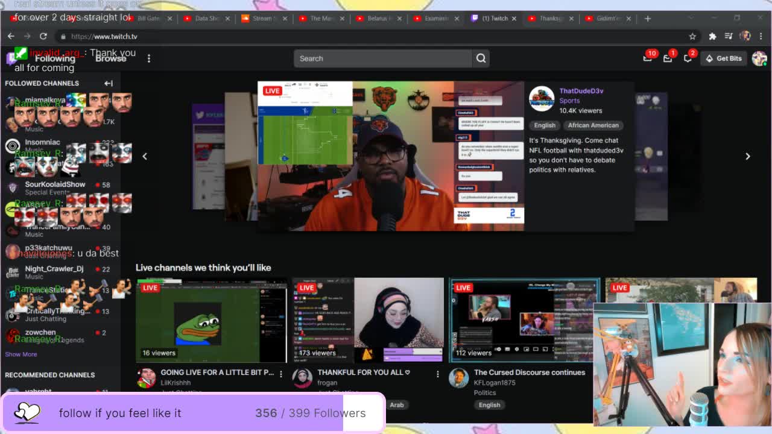This screenshot has height=434, width=772.
Task: Open ThatDudeD3v channel name link
Action: coord(581,91)
